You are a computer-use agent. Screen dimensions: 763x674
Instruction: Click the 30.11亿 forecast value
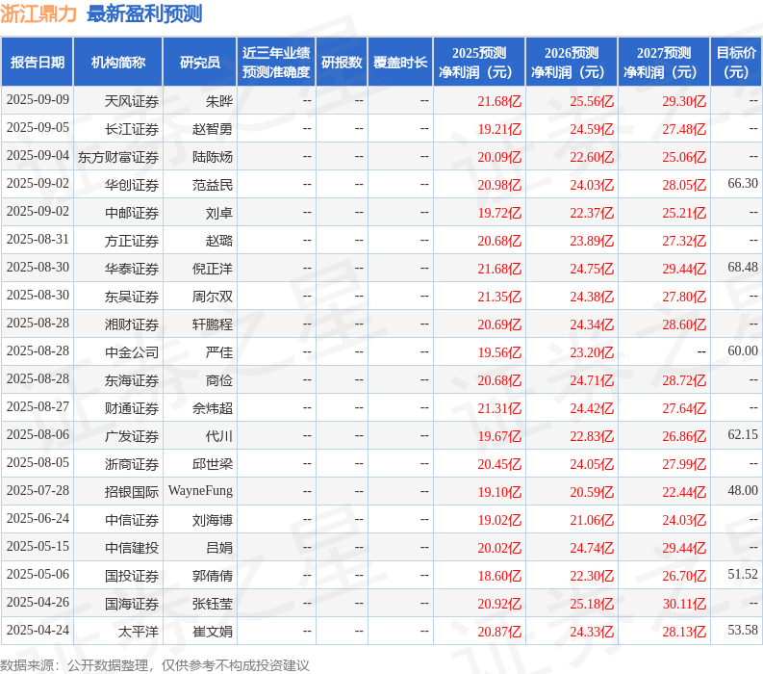click(684, 604)
